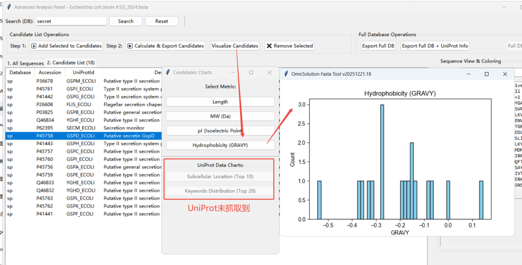Select the pI (Isoelectric Point) button

click(220, 131)
